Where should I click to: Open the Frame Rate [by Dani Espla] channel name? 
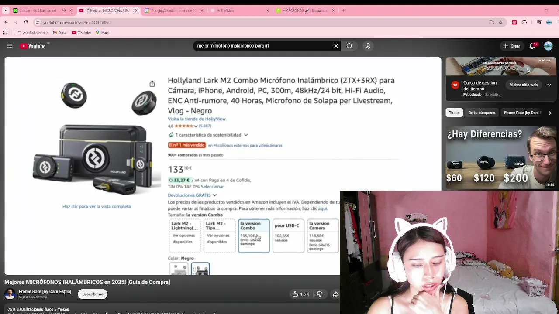[x=45, y=291]
